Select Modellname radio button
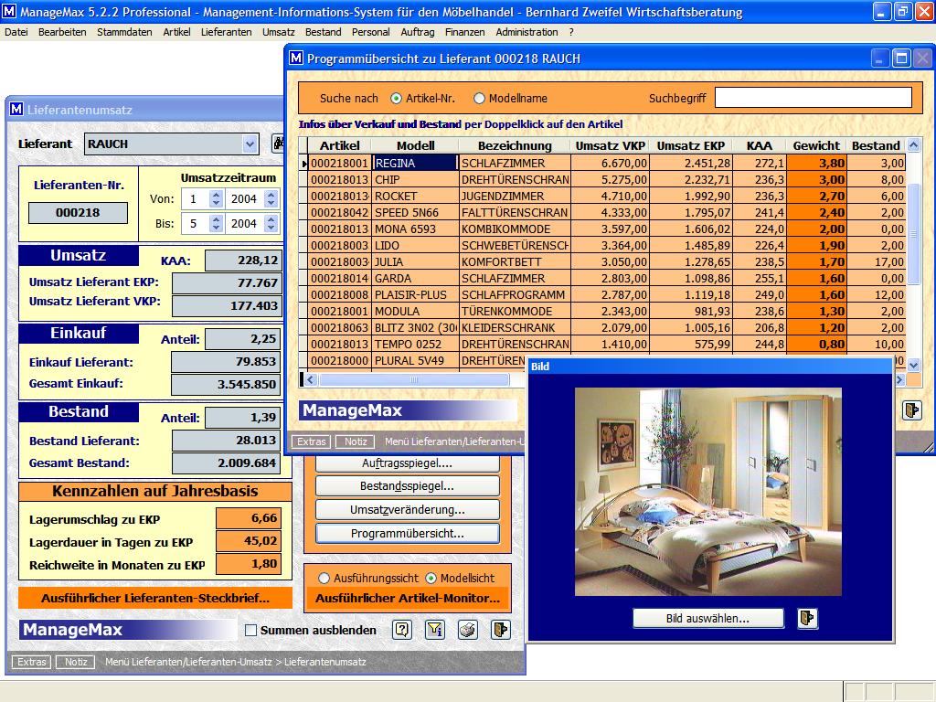 tap(480, 99)
